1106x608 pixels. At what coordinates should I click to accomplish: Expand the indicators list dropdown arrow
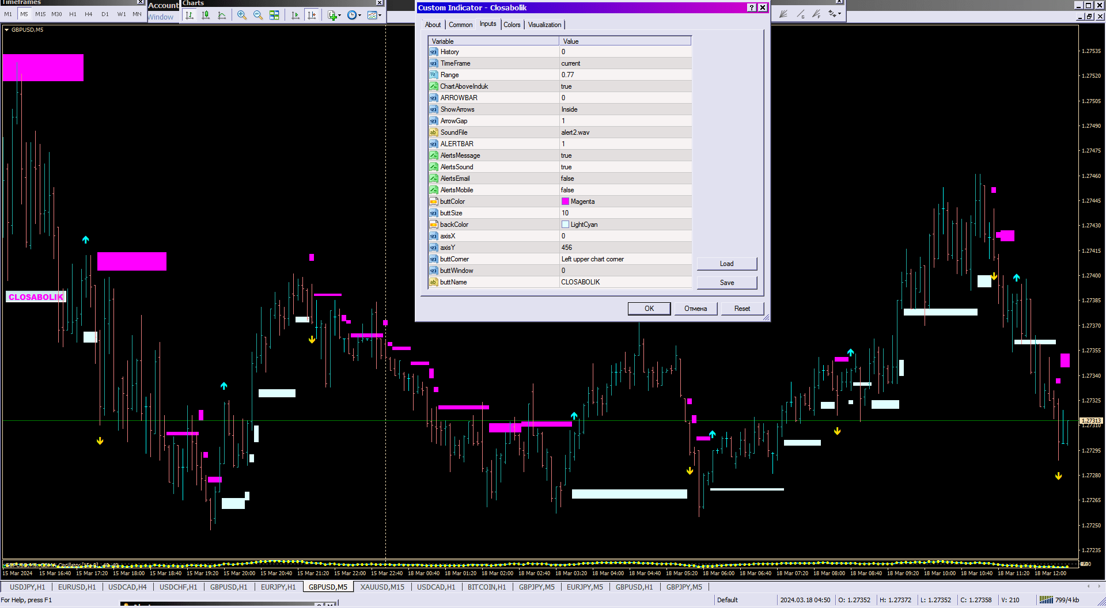click(x=340, y=16)
